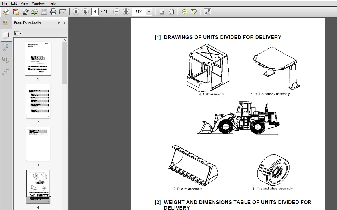Toggle read mode with expand arrows icon
Image resolution: width=337 pixels, height=210 pixels.
[x=207, y=12]
